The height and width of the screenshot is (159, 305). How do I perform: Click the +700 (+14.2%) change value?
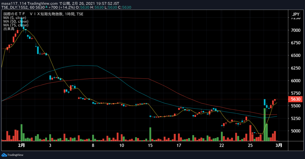point(61,7)
